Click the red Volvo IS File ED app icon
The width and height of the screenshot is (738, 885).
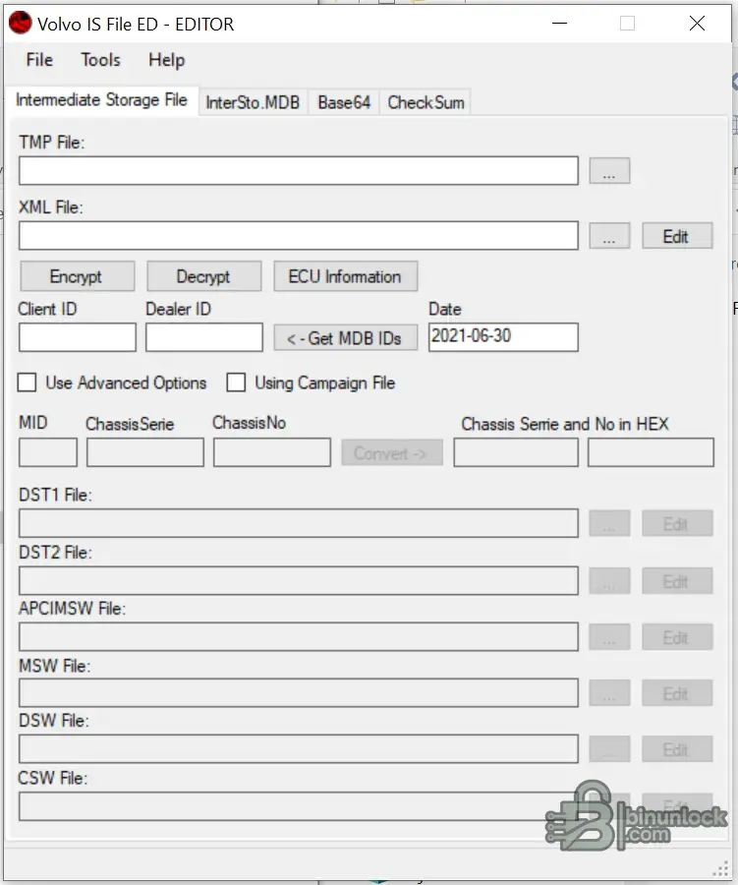(x=21, y=24)
